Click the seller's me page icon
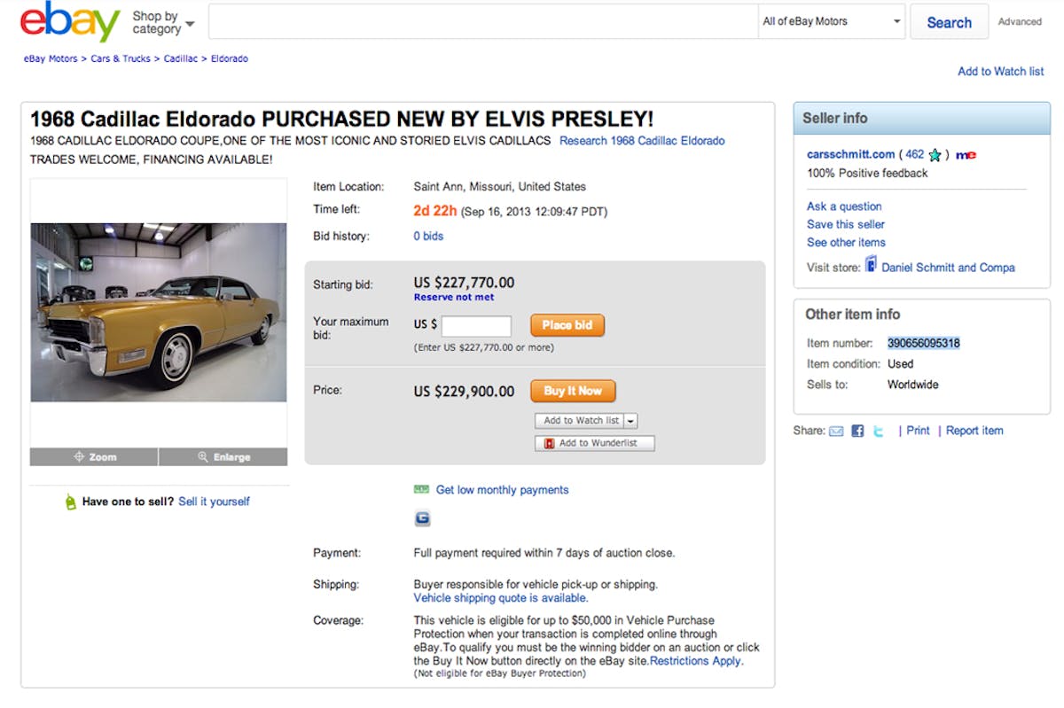The width and height of the screenshot is (1064, 708). tap(966, 155)
